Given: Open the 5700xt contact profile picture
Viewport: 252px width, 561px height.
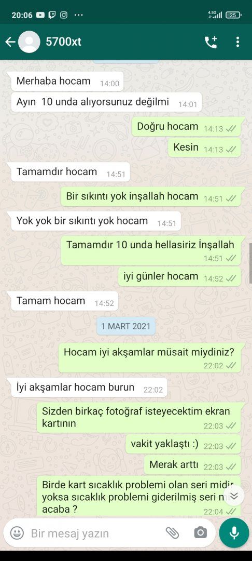Looking at the screenshot, I should point(29,42).
